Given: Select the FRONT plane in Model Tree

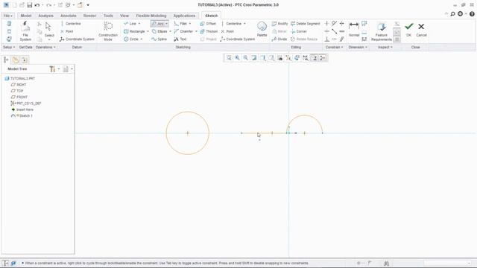Looking at the screenshot, I should [x=19, y=97].
